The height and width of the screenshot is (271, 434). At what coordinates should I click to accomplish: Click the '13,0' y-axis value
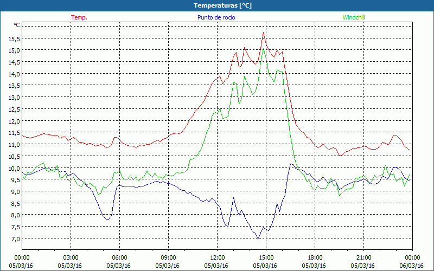coord(15,98)
